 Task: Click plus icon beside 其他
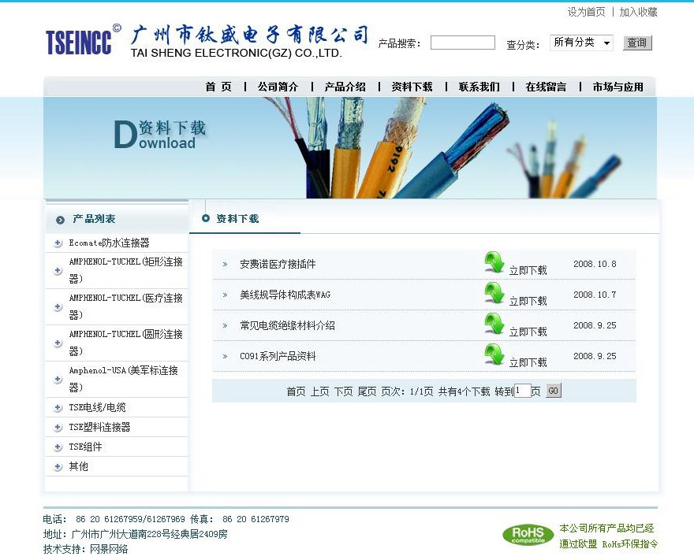58,467
